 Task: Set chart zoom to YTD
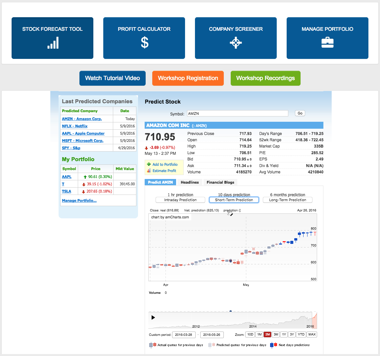click(301, 334)
